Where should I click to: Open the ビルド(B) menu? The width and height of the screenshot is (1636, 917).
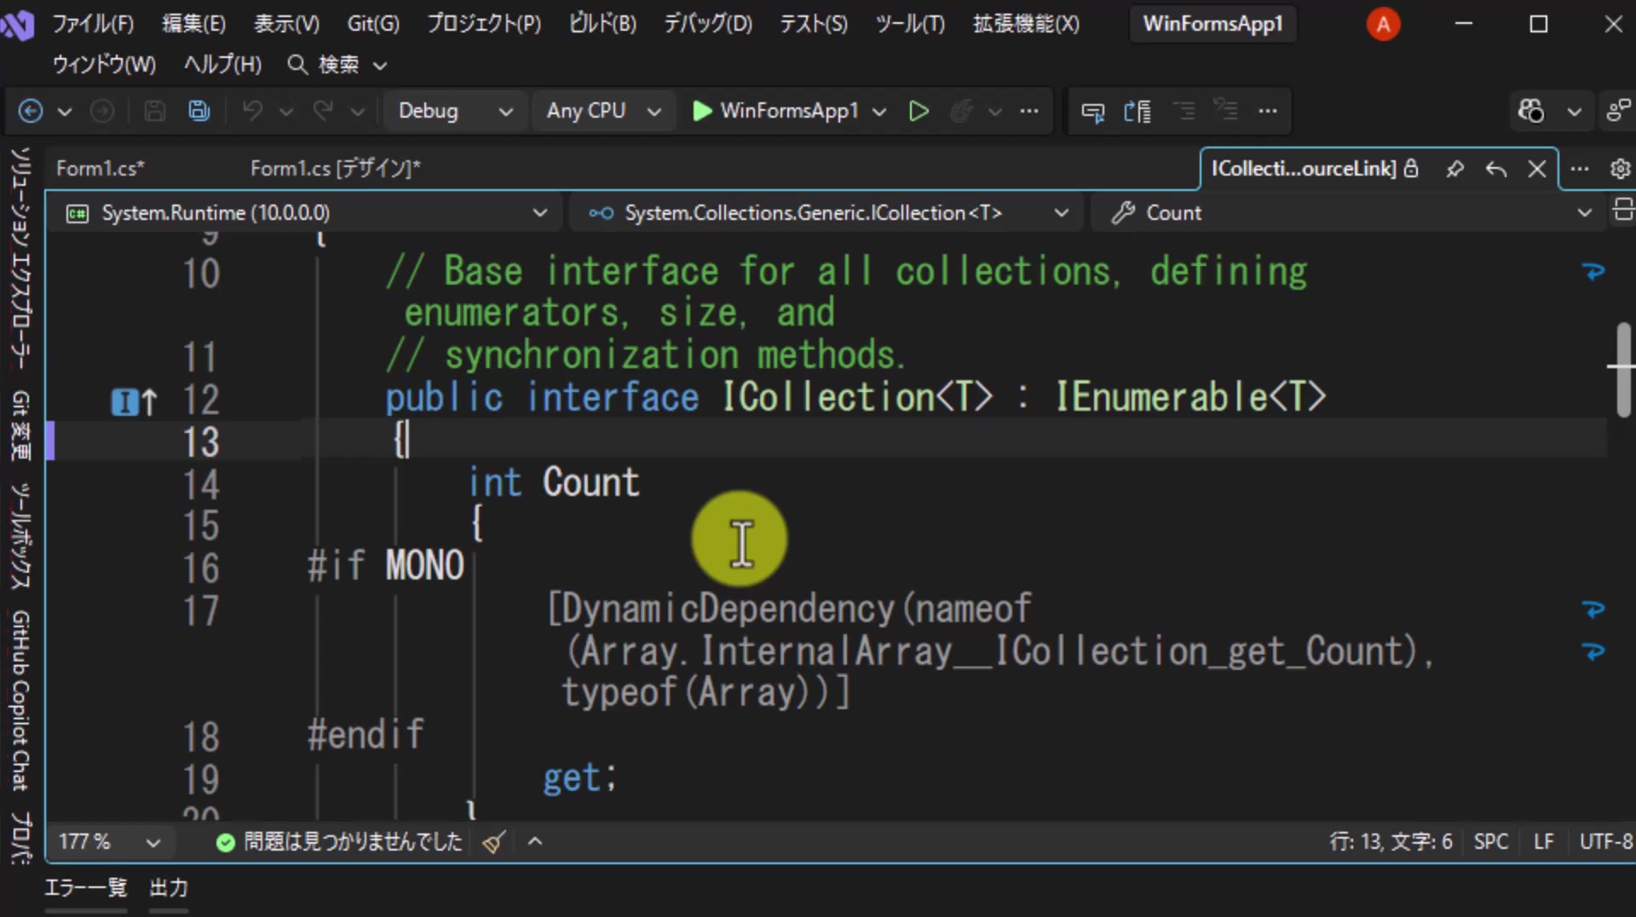coord(602,24)
